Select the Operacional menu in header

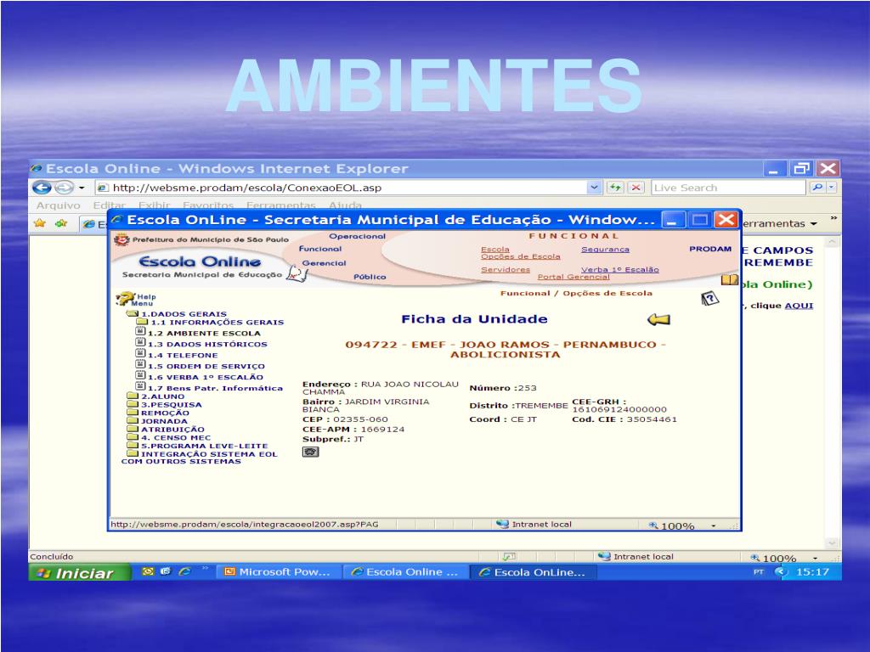[358, 236]
